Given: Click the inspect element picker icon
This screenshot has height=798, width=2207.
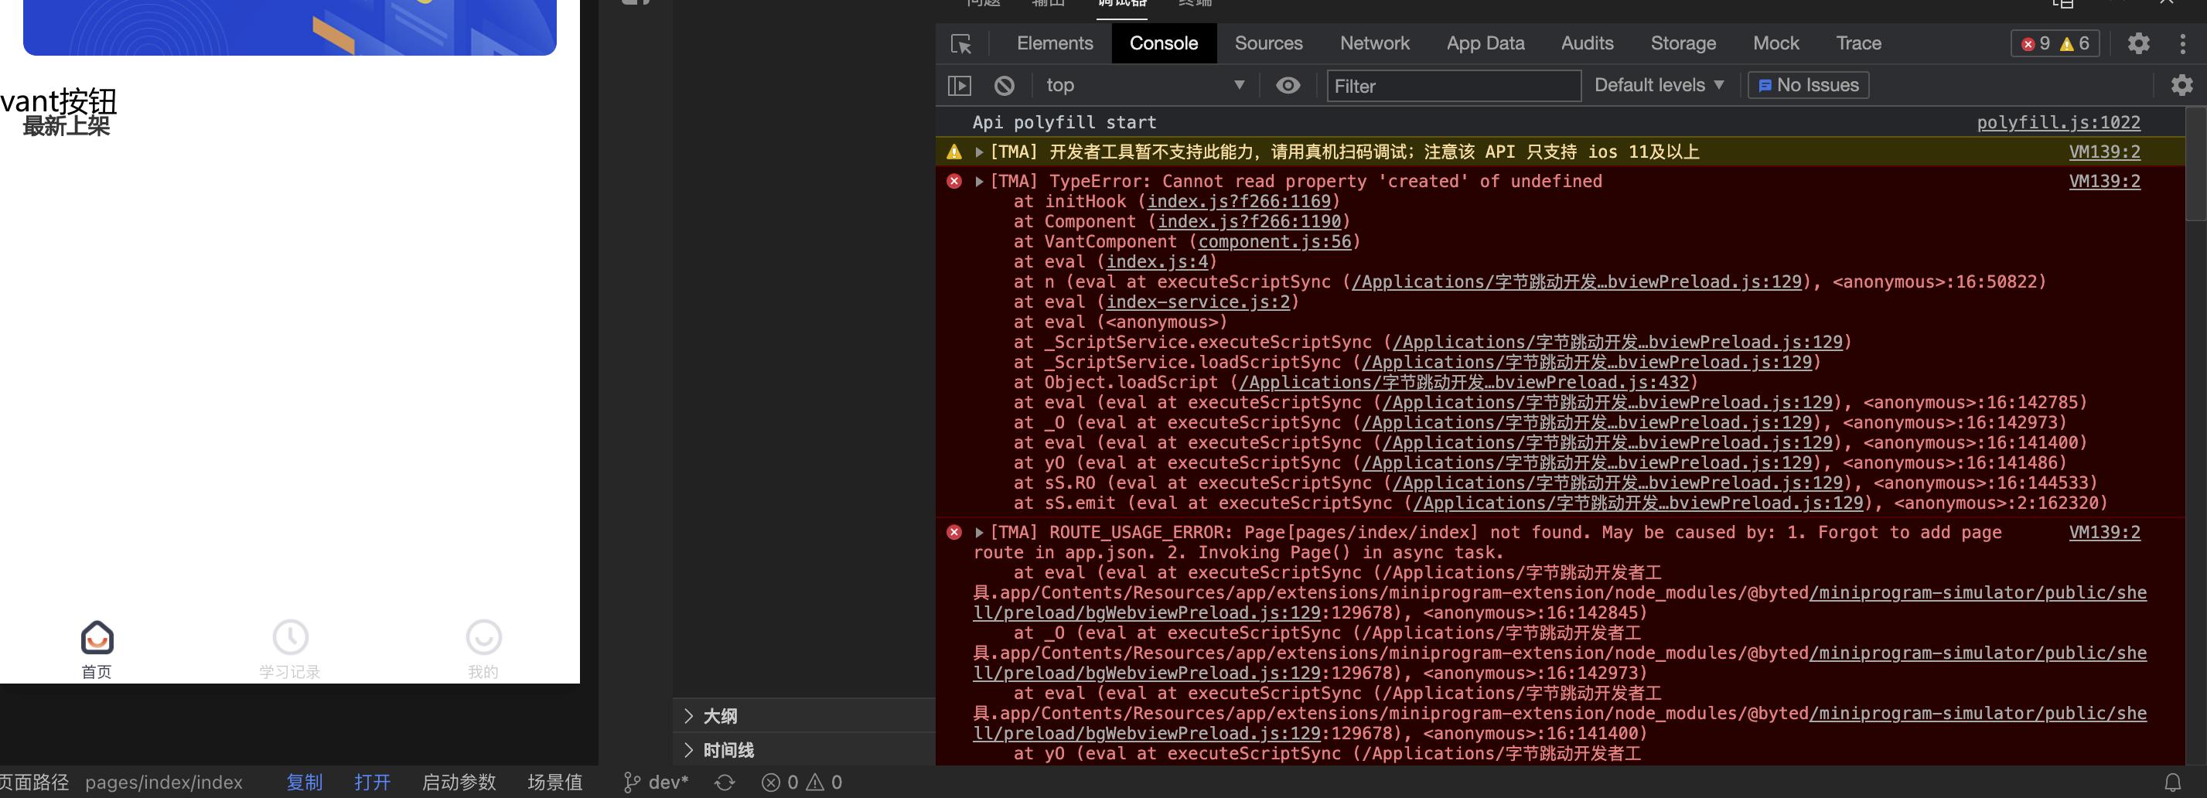Looking at the screenshot, I should (x=960, y=44).
